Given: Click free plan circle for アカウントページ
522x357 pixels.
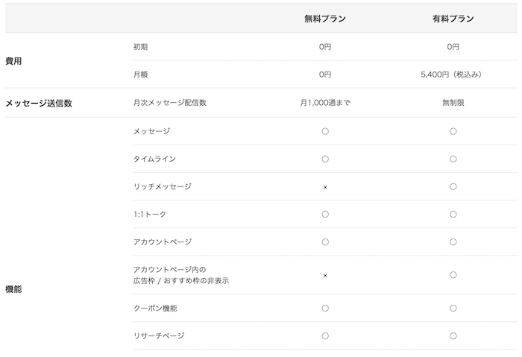Looking at the screenshot, I should pyautogui.click(x=325, y=242).
